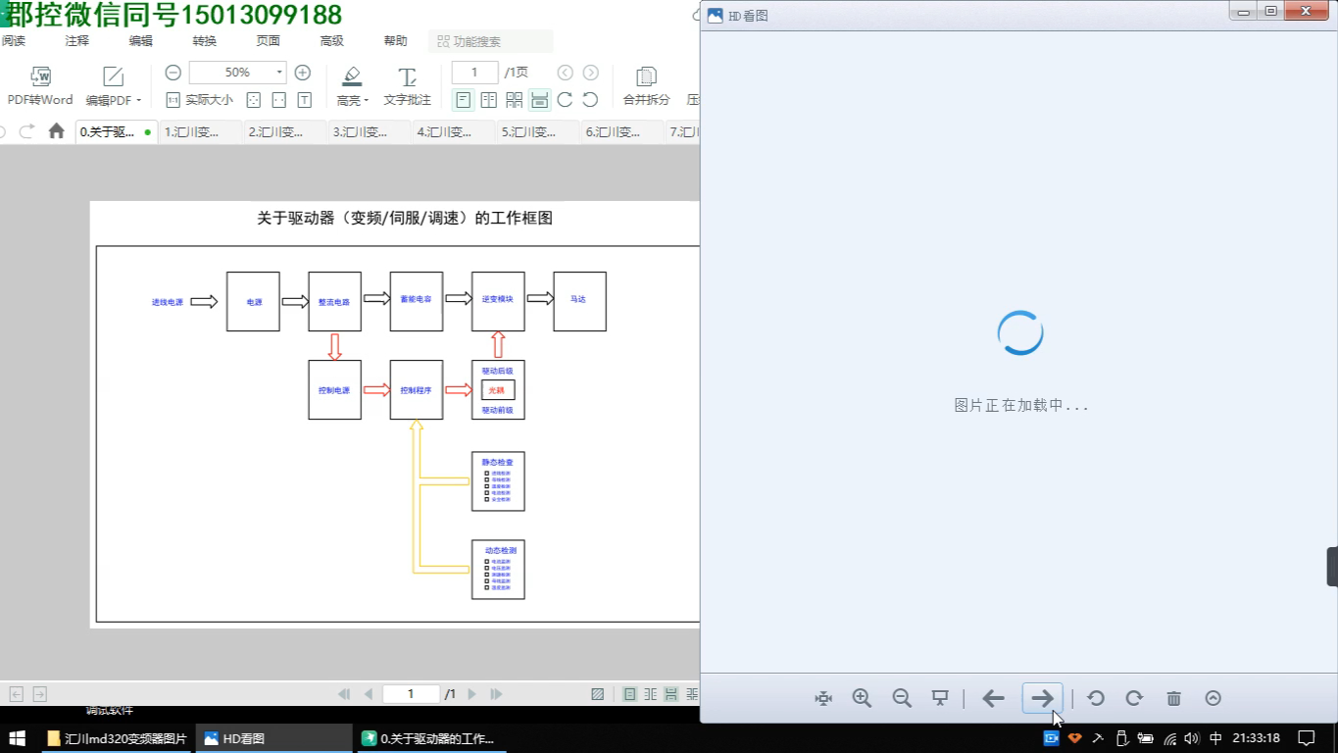Rotate the PDF clockwise

coord(565,100)
